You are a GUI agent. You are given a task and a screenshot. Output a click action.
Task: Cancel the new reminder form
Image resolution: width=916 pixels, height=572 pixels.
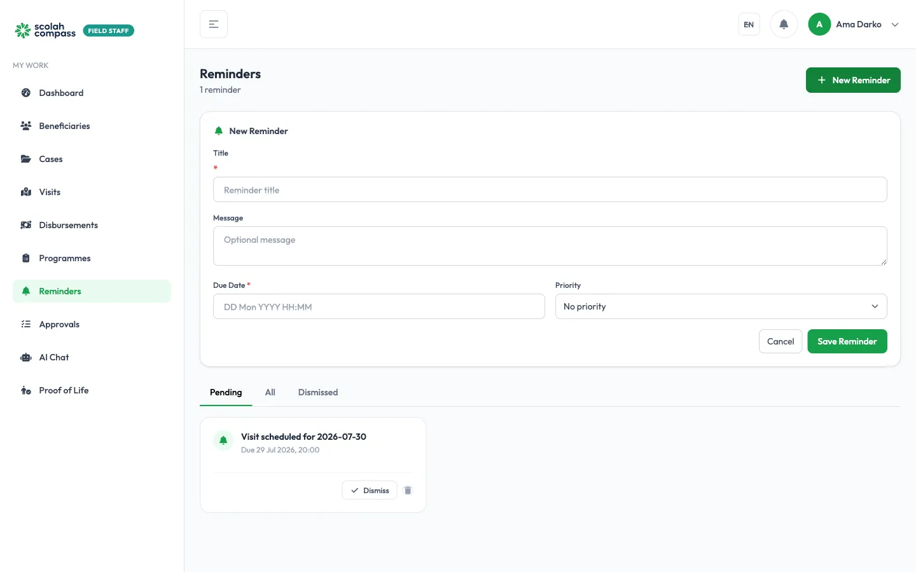[x=781, y=341]
